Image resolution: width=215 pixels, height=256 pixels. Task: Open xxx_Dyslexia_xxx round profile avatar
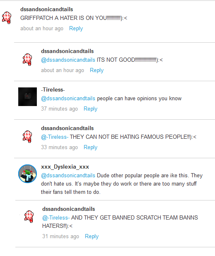tap(27, 174)
